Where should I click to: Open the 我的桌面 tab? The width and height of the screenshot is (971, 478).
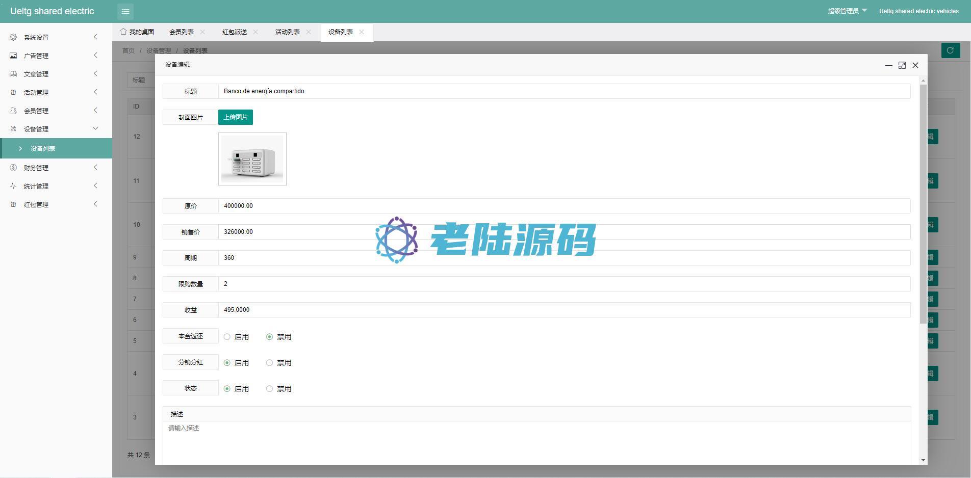tap(137, 32)
